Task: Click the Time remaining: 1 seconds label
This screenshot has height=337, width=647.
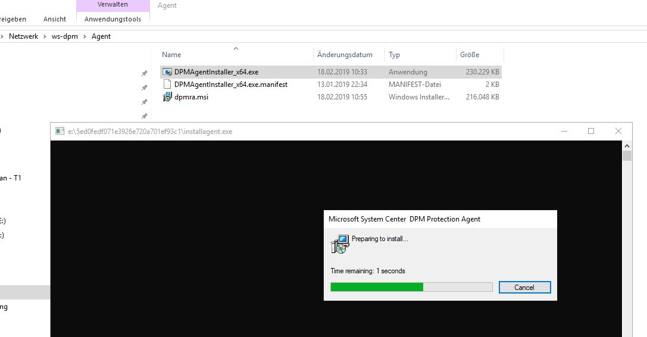Action: point(368,271)
